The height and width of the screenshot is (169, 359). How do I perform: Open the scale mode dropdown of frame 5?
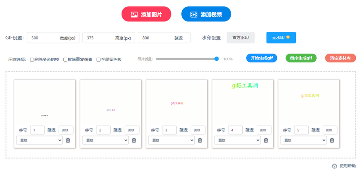303,140
